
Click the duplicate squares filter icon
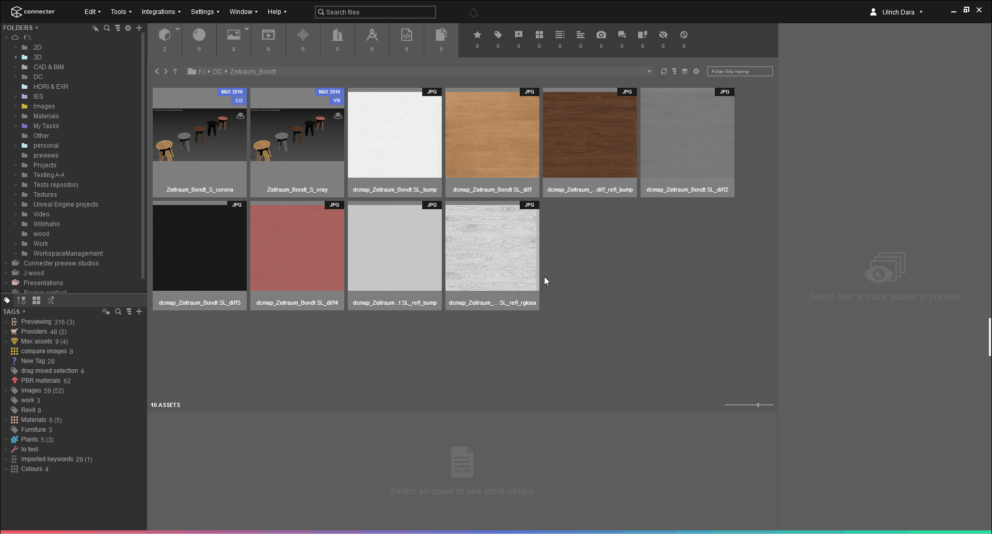pos(643,35)
